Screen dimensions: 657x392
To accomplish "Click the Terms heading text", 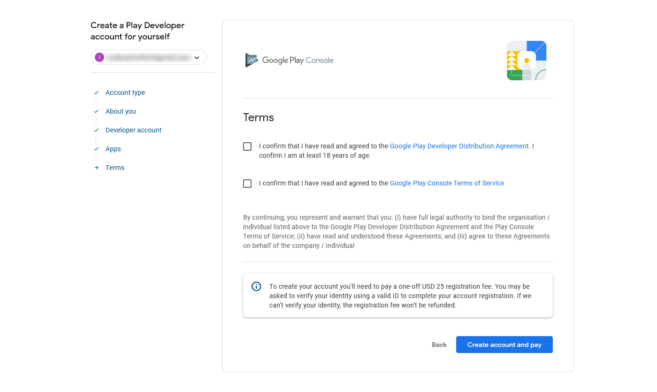I will pyautogui.click(x=259, y=117).
